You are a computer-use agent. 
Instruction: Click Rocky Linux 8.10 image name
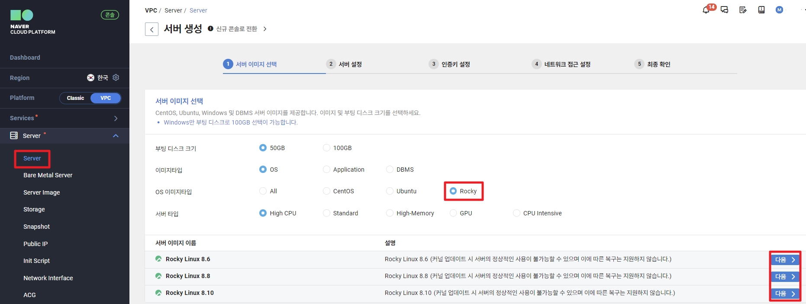click(x=190, y=293)
